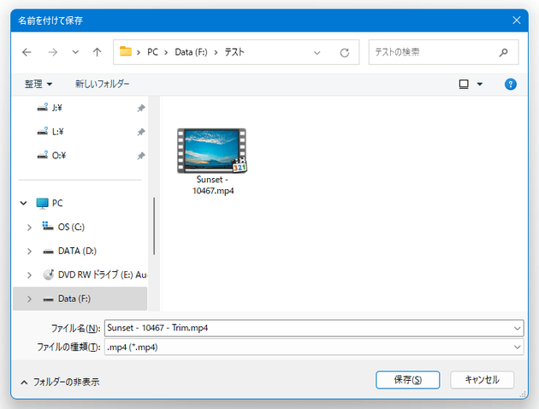
Task: Open recent locations chevron beside forward arrow
Action: pos(75,52)
